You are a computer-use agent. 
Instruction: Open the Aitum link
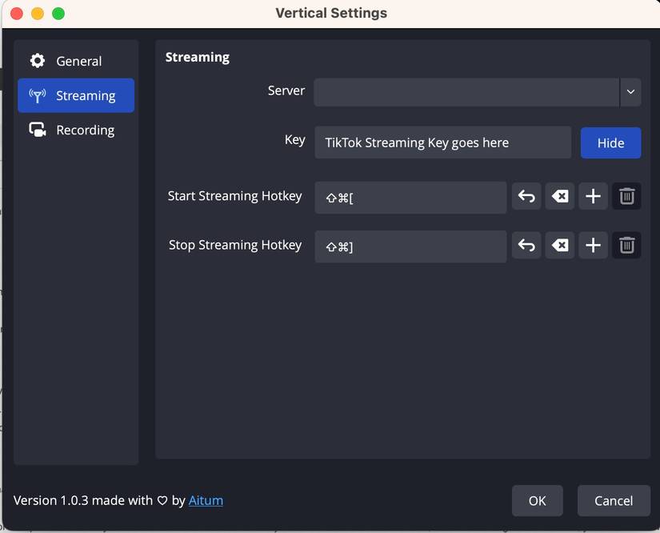tap(206, 500)
